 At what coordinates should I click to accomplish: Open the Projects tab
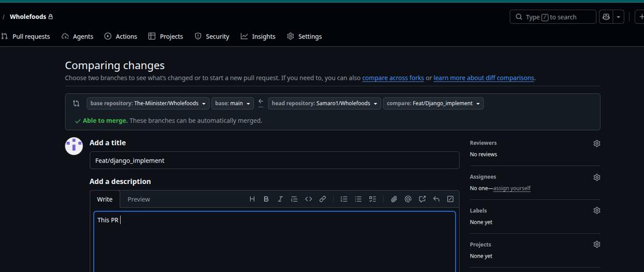click(x=165, y=36)
